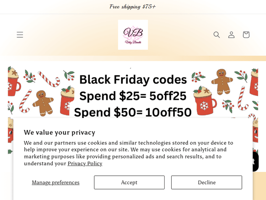Click the Black Friday codes headline
Viewport: 266px width, 200px height.
[x=133, y=80]
